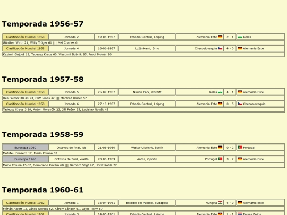Screen dimensions: 287x215
Task: Click the 'Hungría' team name
Action: click(211, 203)
